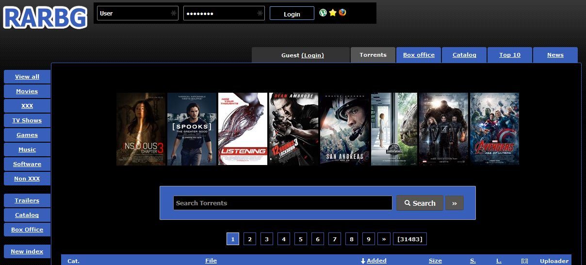
Task: Click the Login button
Action: coord(292,14)
